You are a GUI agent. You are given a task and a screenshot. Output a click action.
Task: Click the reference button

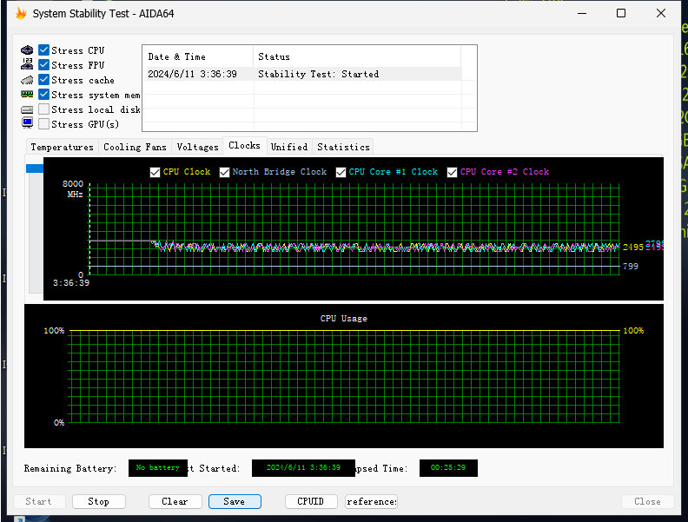coord(371,501)
